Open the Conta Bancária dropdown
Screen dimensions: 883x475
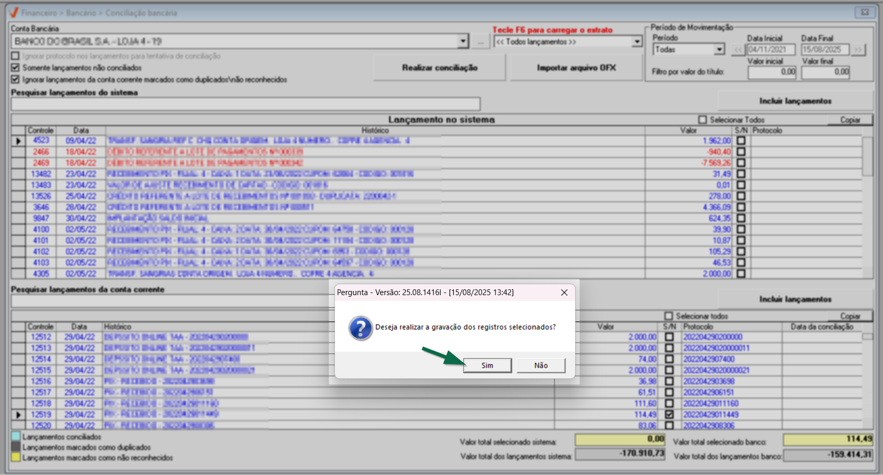[463, 41]
